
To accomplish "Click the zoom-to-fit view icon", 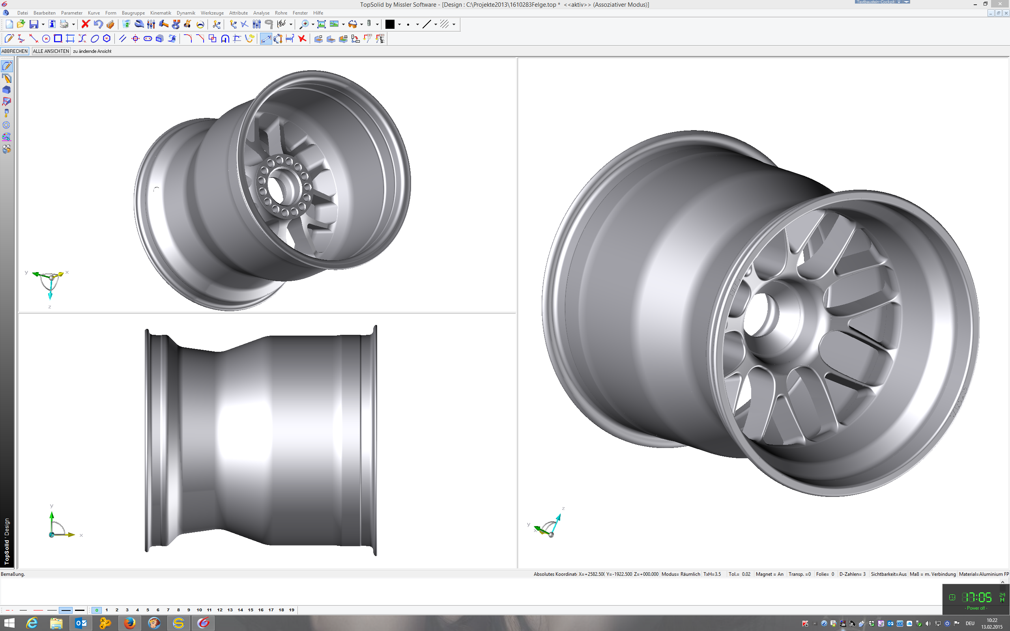I will (x=322, y=24).
